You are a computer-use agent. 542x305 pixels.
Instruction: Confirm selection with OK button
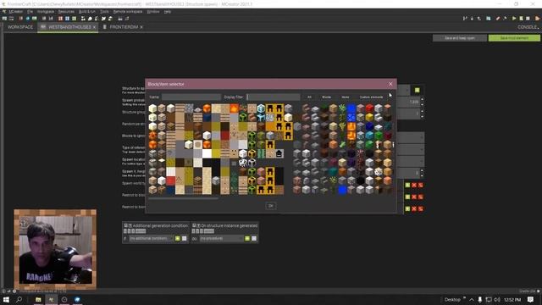point(271,206)
